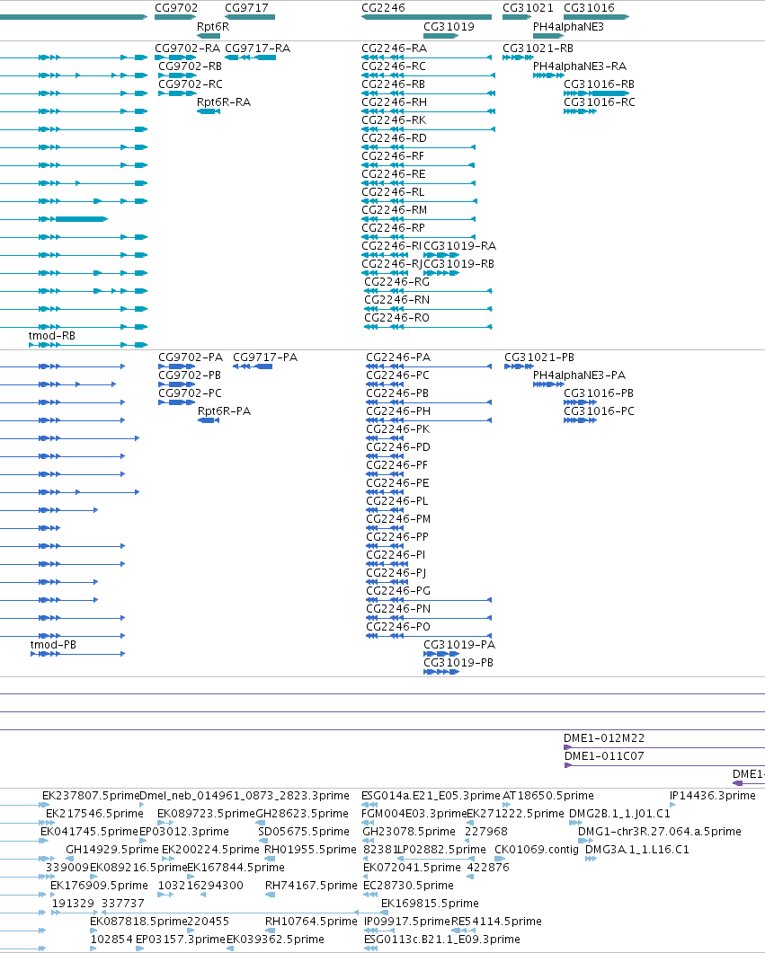Click EST EK237807.5prime

tap(91, 796)
